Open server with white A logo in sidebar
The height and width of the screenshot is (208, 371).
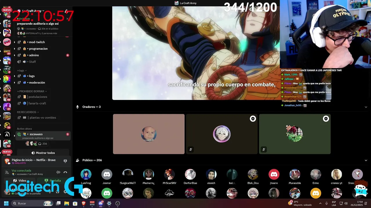(7, 134)
